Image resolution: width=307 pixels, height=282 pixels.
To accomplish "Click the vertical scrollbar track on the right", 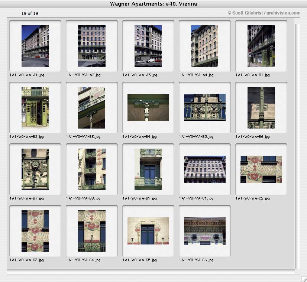I will (x=297, y=146).
